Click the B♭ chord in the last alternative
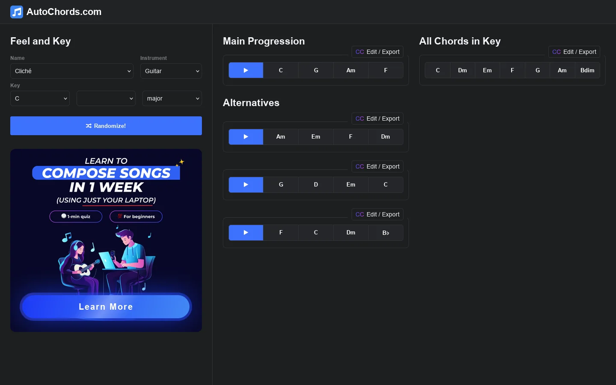Viewport: 616px width, 385px height. (386, 233)
